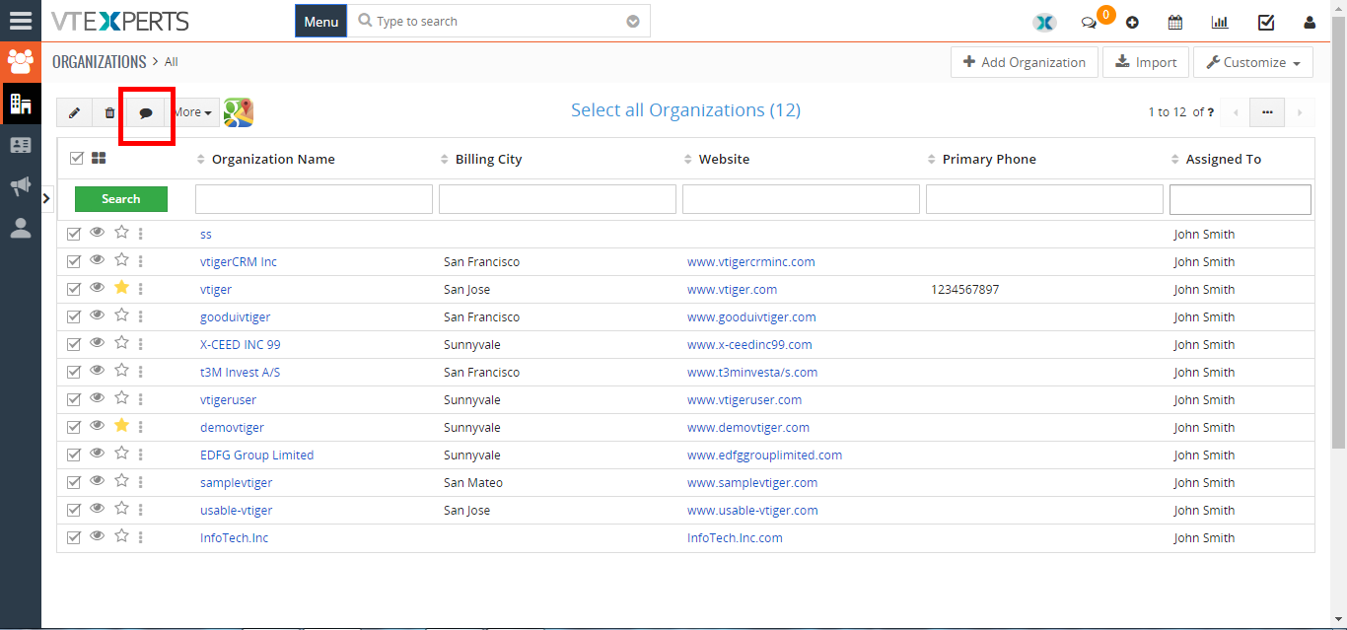This screenshot has width=1347, height=630.
Task: Open the reports chart icon in top bar
Action: pyautogui.click(x=1220, y=22)
